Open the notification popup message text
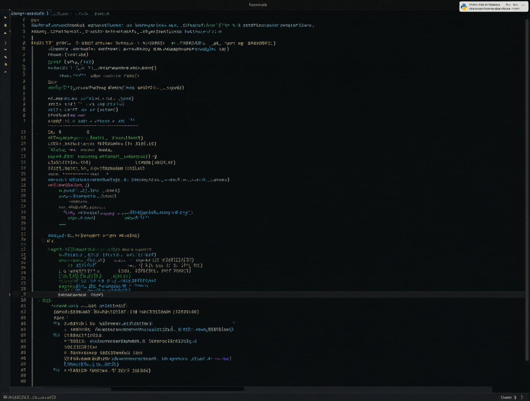This screenshot has height=401, width=530. (x=494, y=6)
